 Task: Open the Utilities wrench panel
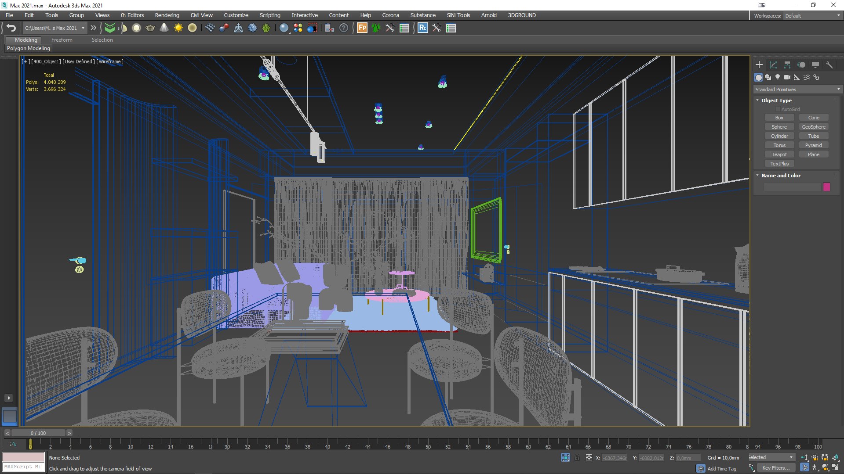coord(829,65)
